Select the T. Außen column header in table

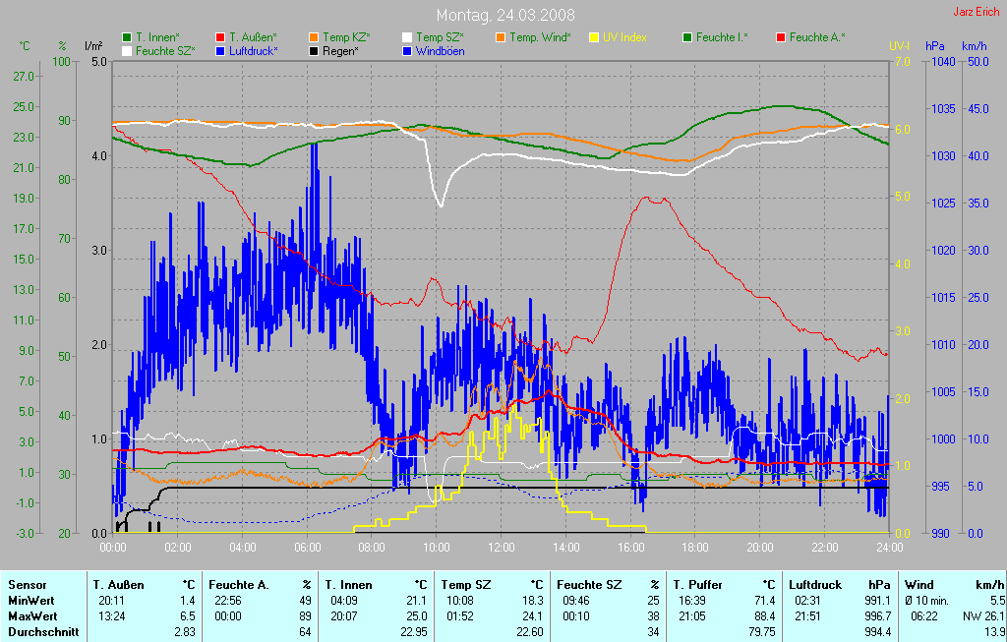tap(119, 585)
